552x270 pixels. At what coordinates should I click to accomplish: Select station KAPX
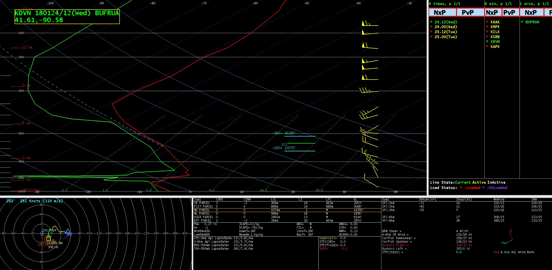(x=495, y=47)
